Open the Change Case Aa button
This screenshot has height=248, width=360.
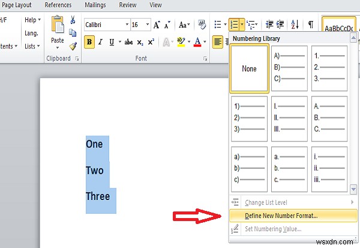click(x=184, y=25)
